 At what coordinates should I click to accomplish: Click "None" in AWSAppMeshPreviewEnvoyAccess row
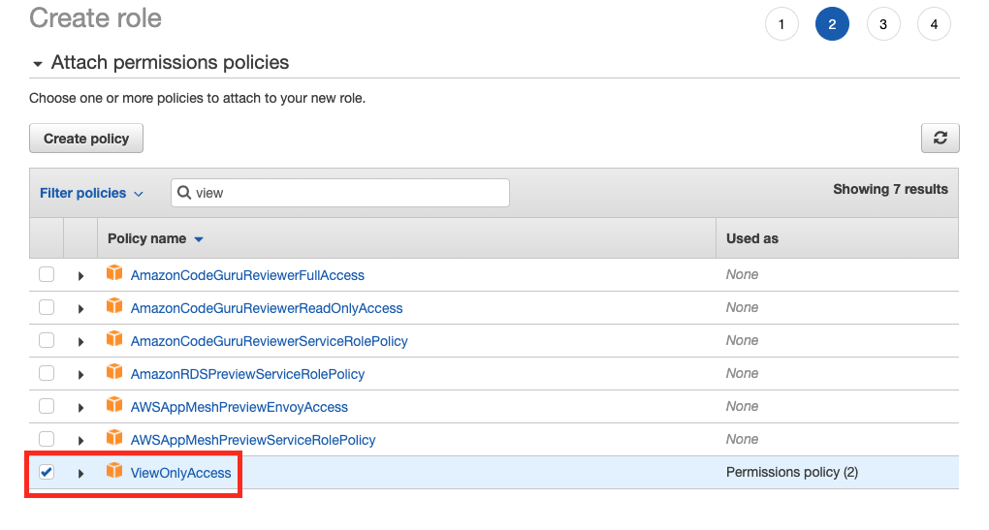pyautogui.click(x=742, y=406)
